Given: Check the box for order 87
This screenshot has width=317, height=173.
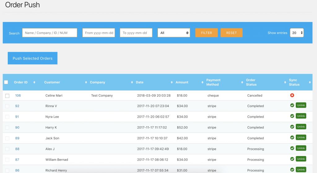Looking at the screenshot, I should (7, 160).
